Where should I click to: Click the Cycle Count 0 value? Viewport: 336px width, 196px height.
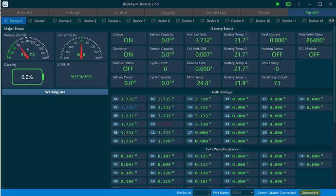[x=166, y=69]
